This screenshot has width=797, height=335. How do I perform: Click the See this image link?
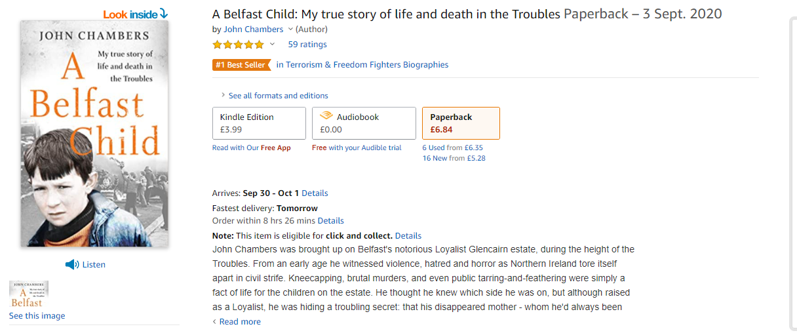click(x=37, y=316)
